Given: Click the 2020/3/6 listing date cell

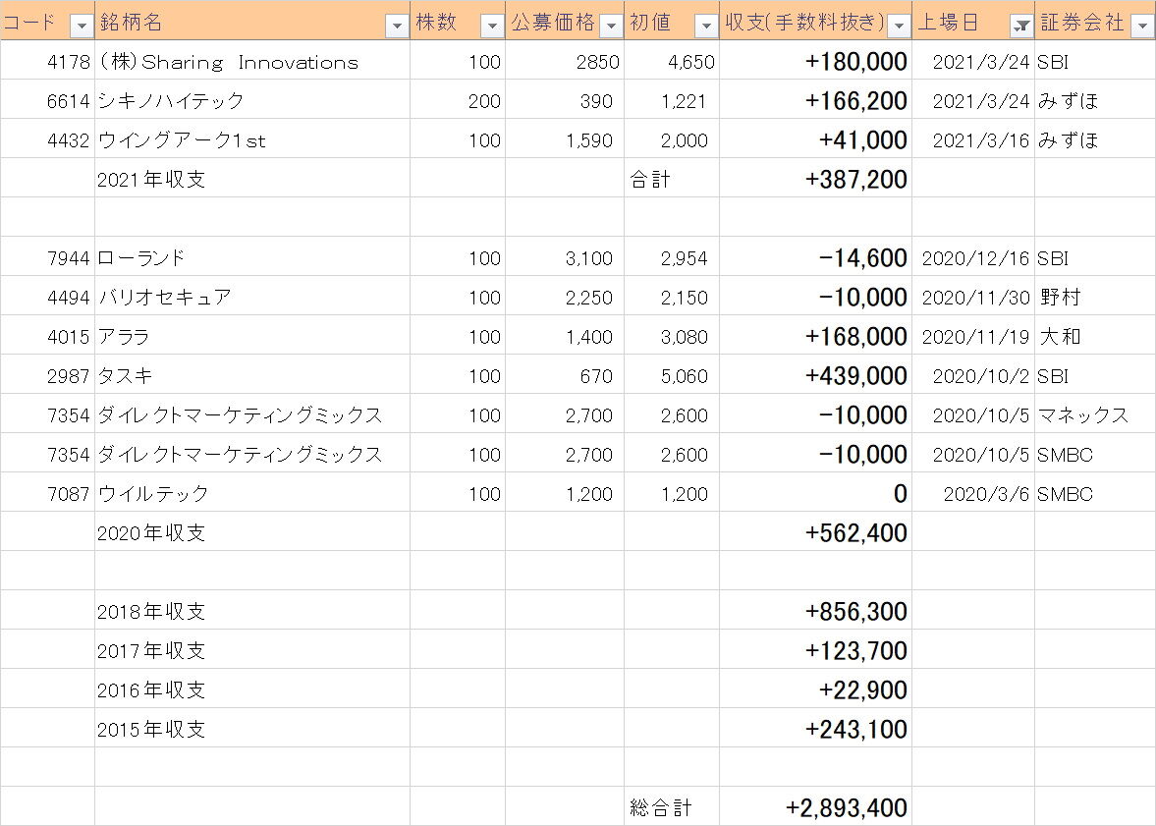Looking at the screenshot, I should tap(973, 493).
